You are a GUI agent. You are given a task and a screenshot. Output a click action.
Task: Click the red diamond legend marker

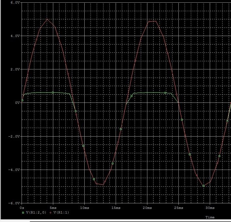coord(51,213)
